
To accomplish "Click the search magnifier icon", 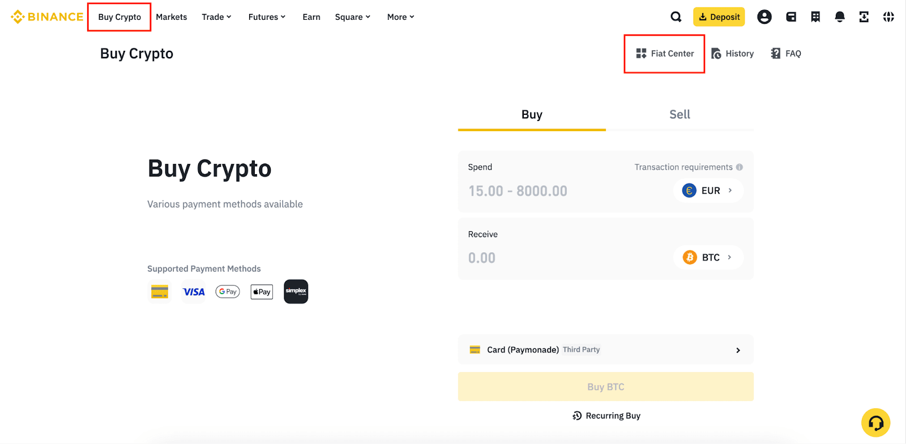I will pos(676,17).
